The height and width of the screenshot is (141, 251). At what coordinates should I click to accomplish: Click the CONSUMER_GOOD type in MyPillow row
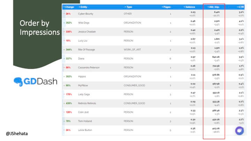pyautogui.click(x=134, y=85)
